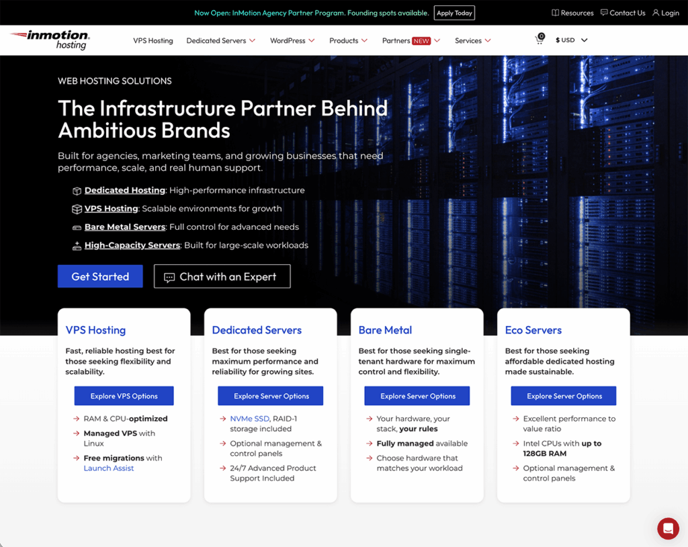Open VPS Hosting in navigation bar
Screen dimensions: 688x547
coord(153,40)
